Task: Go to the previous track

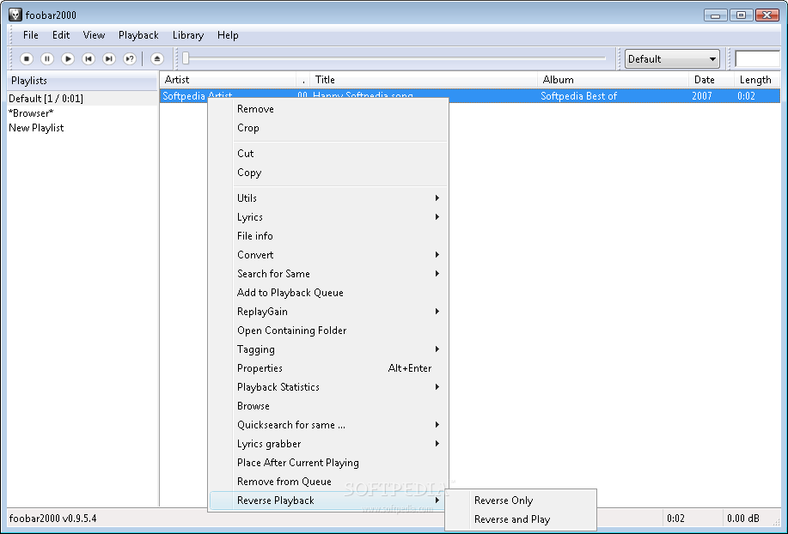Action: (x=89, y=58)
